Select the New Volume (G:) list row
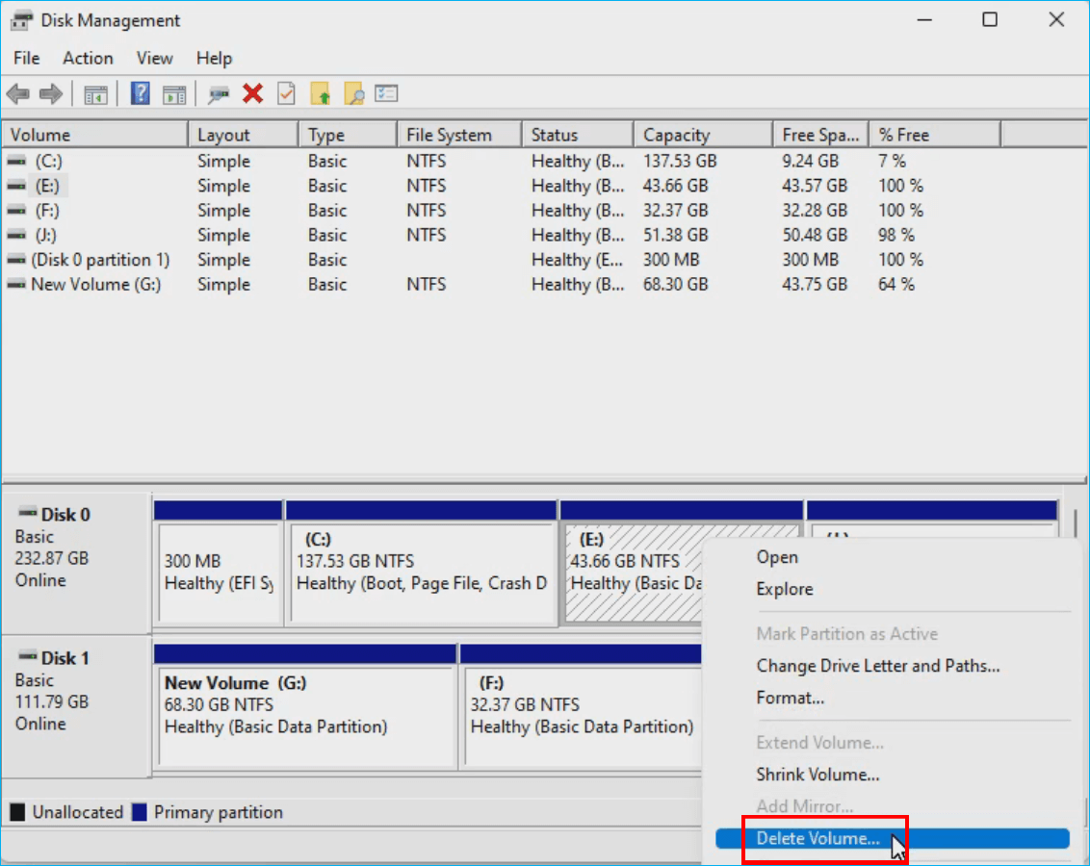1090x866 pixels. pyautogui.click(x=95, y=285)
